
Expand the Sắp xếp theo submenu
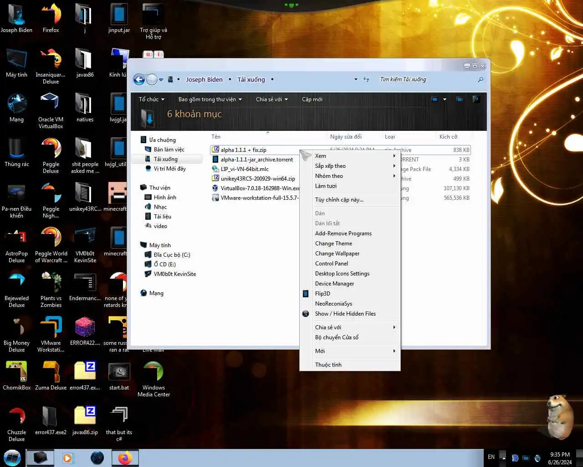click(350, 166)
